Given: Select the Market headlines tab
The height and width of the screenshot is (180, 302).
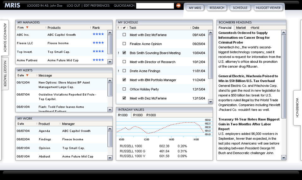Looking at the screenshot, I should tap(241, 28).
